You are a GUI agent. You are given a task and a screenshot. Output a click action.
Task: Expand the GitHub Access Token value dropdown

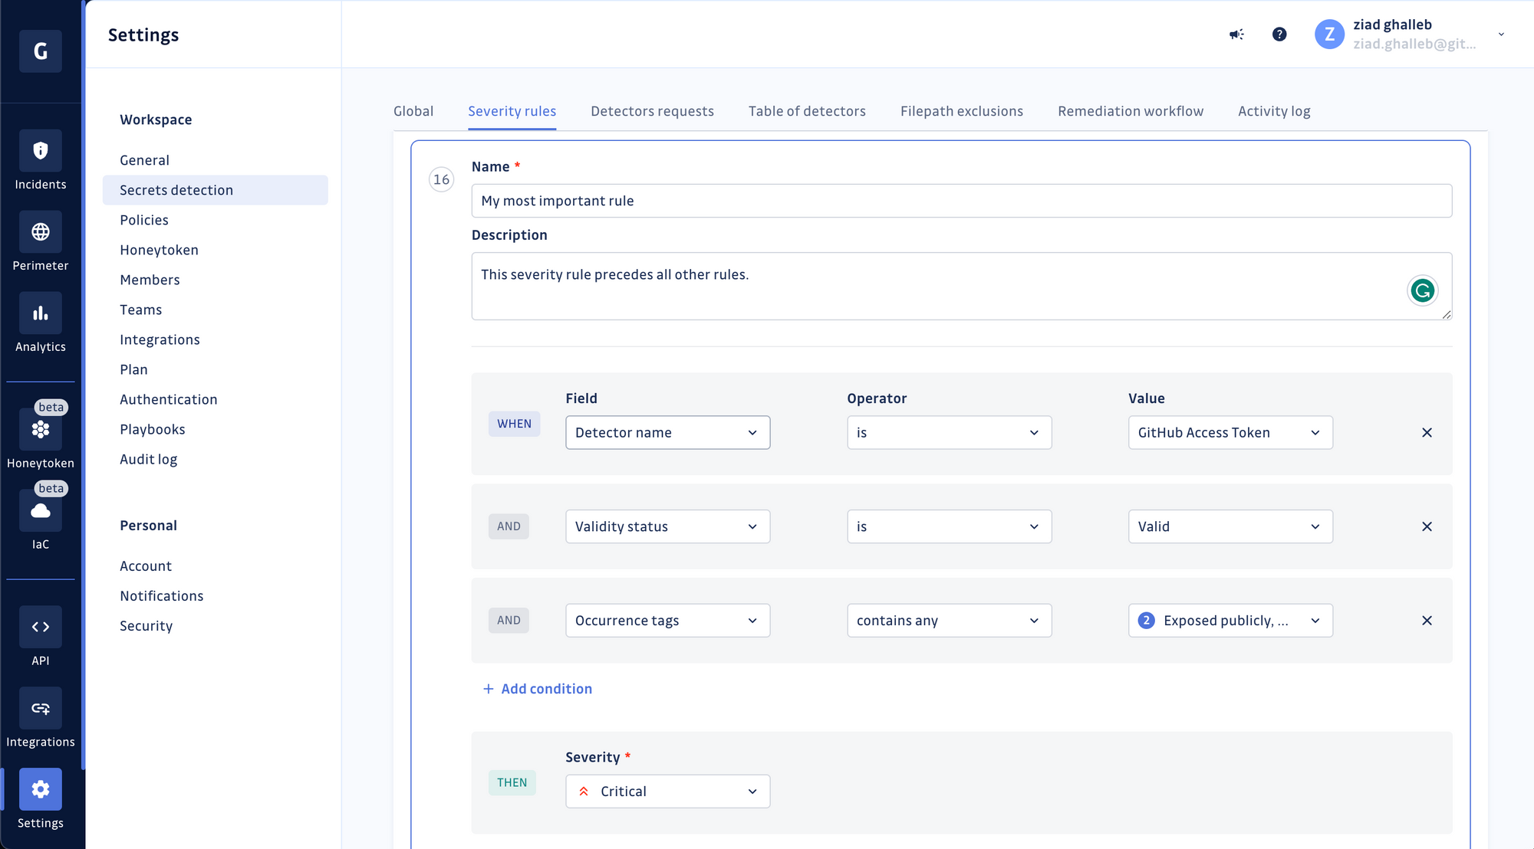tap(1230, 433)
